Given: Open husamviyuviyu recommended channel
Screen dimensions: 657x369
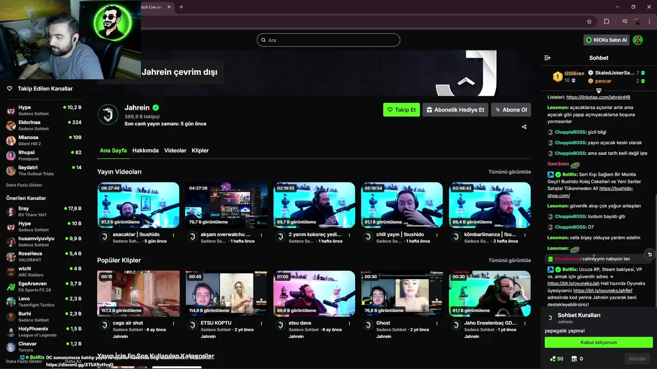Looking at the screenshot, I should coord(44,241).
